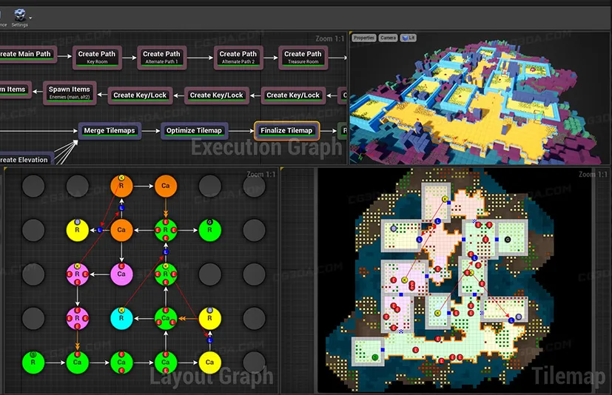Open the Settings toolbar icon
This screenshot has width=612, height=395.
tap(20, 18)
